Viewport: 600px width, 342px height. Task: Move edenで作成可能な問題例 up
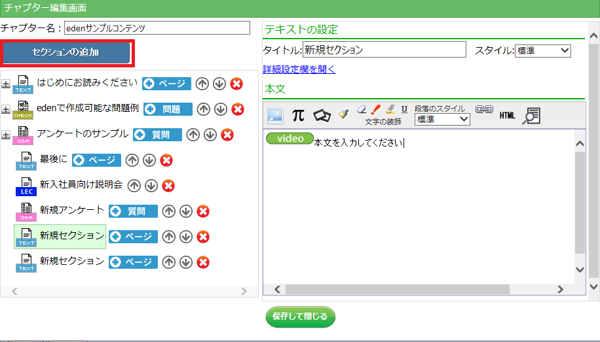(x=204, y=109)
